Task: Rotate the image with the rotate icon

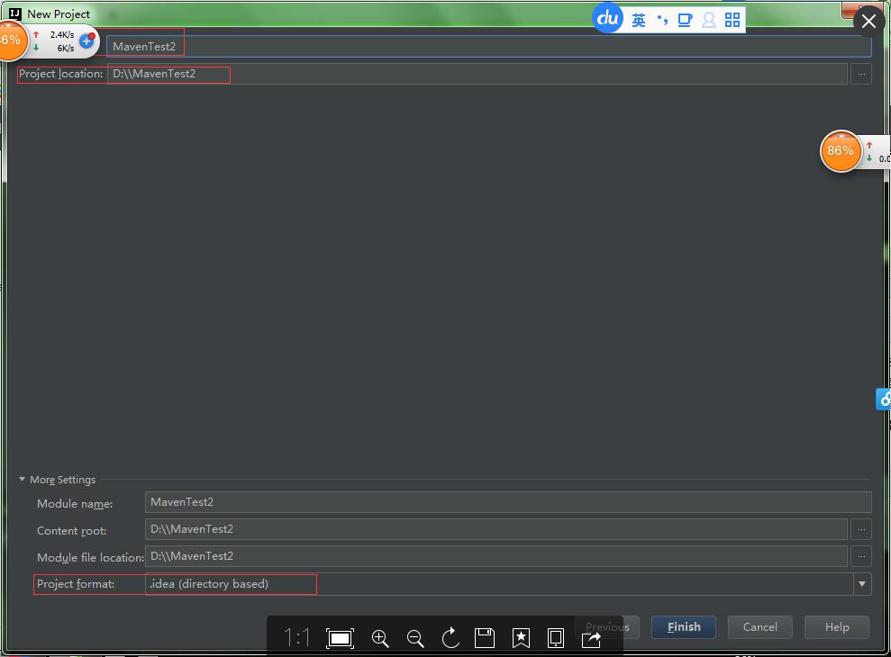Action: 450,638
